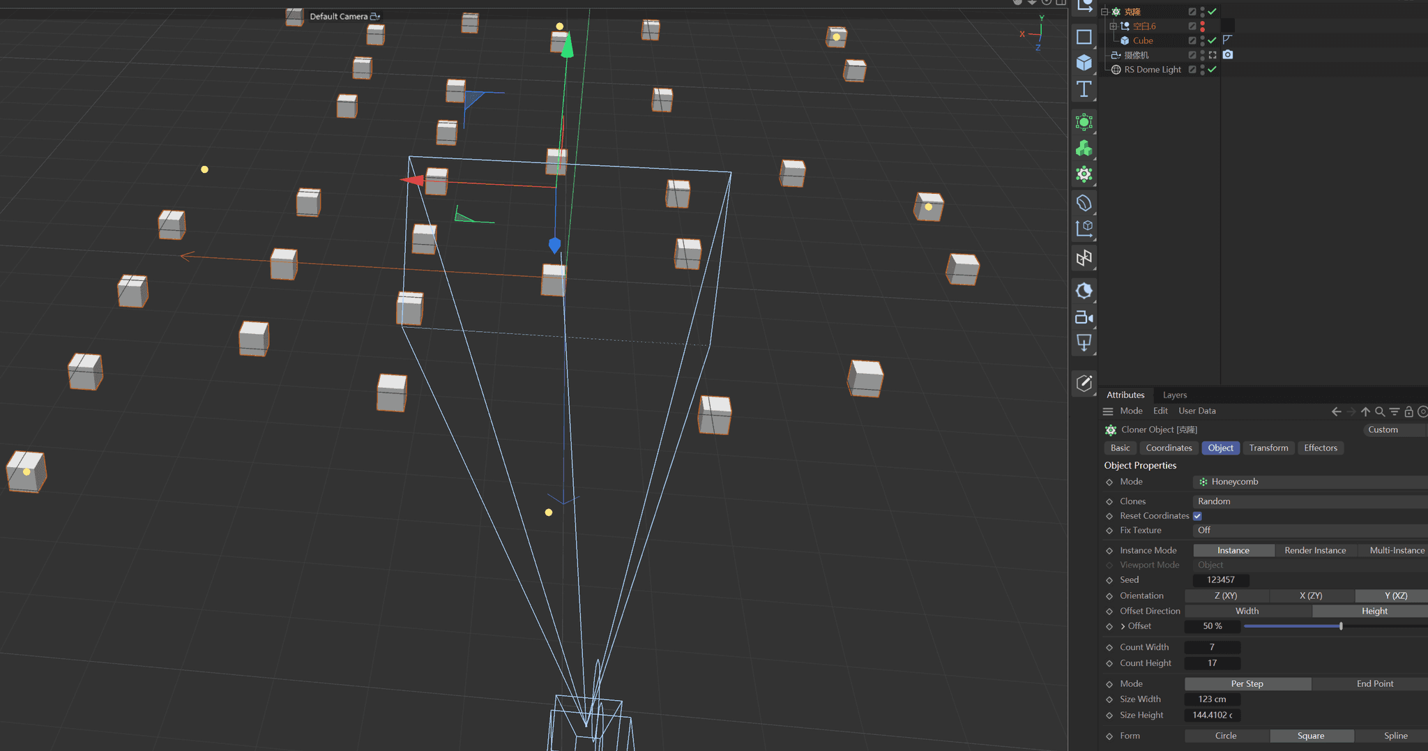Screen dimensions: 1428x751
Task: Set Orientation to Z (XY)
Action: (1226, 596)
